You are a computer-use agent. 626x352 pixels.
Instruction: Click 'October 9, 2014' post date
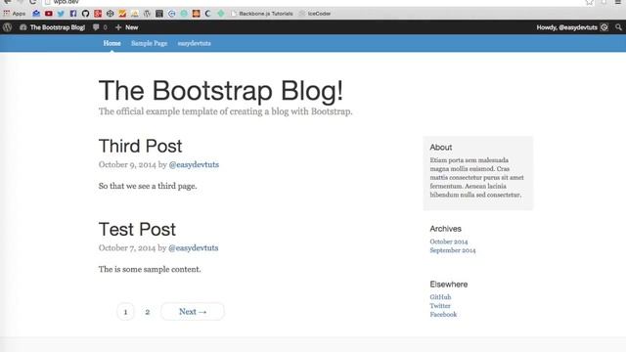coord(127,164)
